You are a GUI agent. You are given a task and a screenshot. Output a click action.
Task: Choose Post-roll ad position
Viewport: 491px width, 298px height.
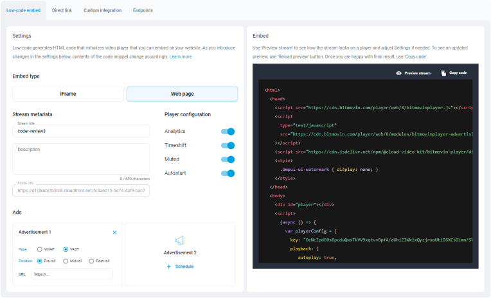91,261
